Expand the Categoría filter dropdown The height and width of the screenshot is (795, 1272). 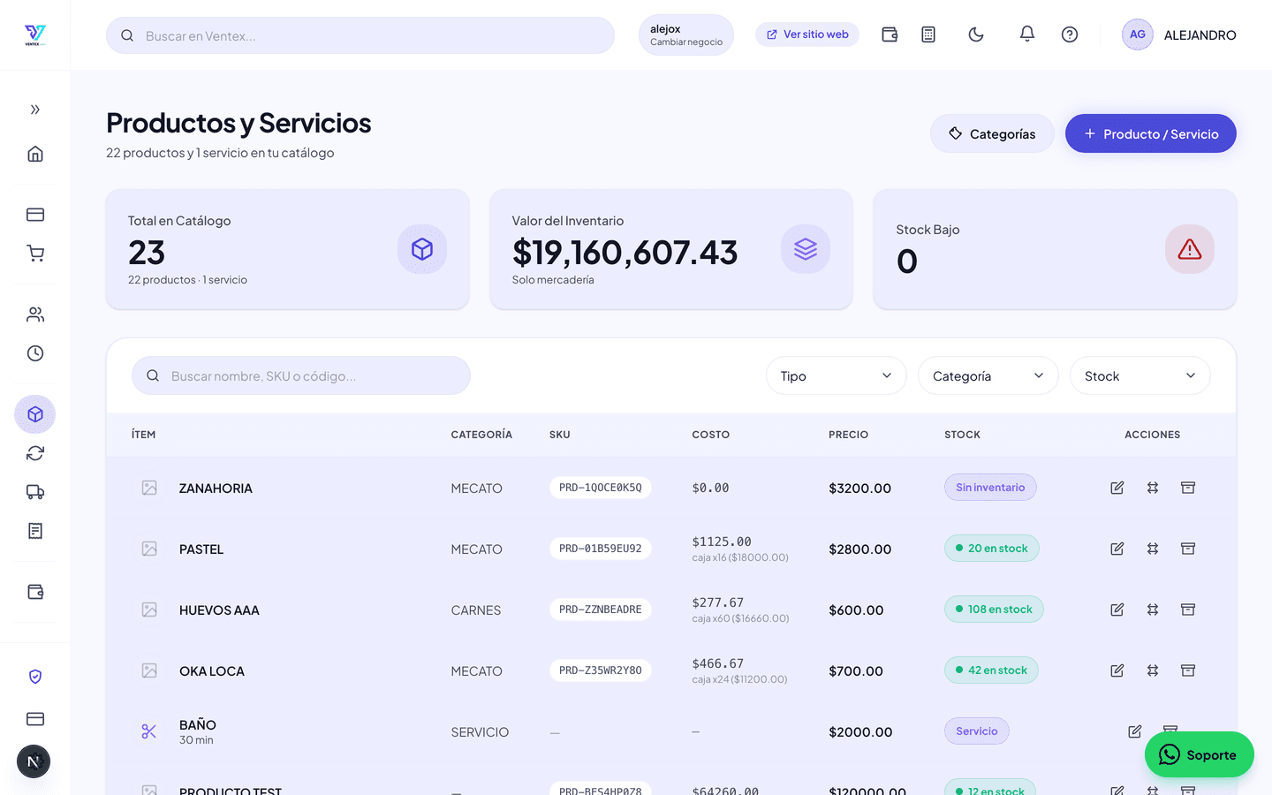988,375
